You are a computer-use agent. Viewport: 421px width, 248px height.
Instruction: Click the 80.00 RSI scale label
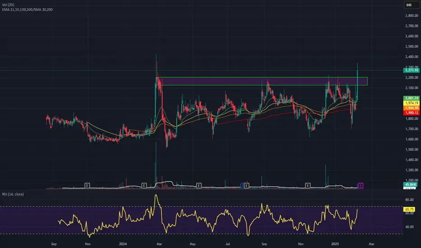(409, 200)
